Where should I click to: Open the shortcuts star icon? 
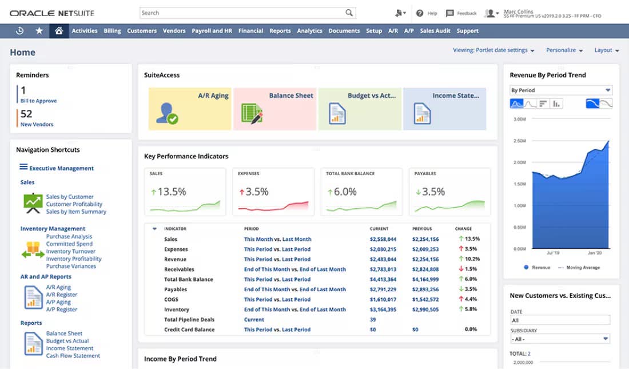[39, 31]
